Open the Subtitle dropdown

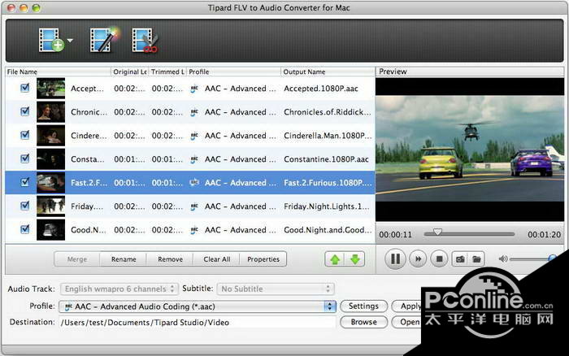275,289
